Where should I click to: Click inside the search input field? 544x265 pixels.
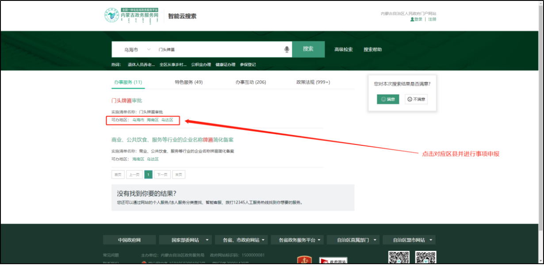pos(212,49)
